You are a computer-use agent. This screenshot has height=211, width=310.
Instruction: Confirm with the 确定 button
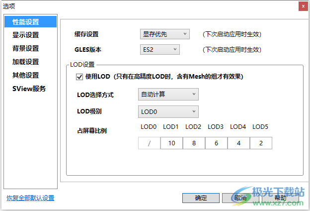pyautogui.click(x=201, y=198)
